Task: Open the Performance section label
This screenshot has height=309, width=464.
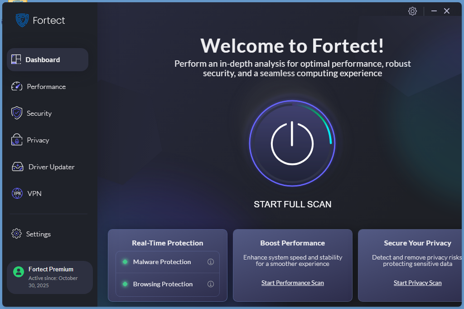Action: [x=46, y=86]
